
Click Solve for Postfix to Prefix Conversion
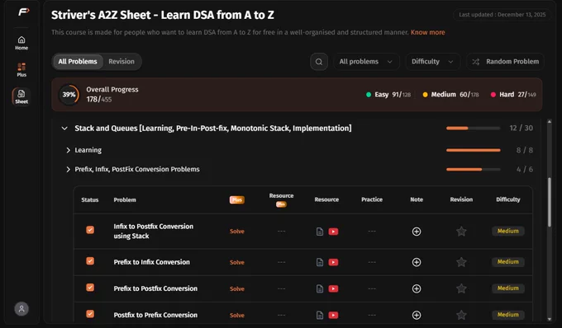coord(237,315)
